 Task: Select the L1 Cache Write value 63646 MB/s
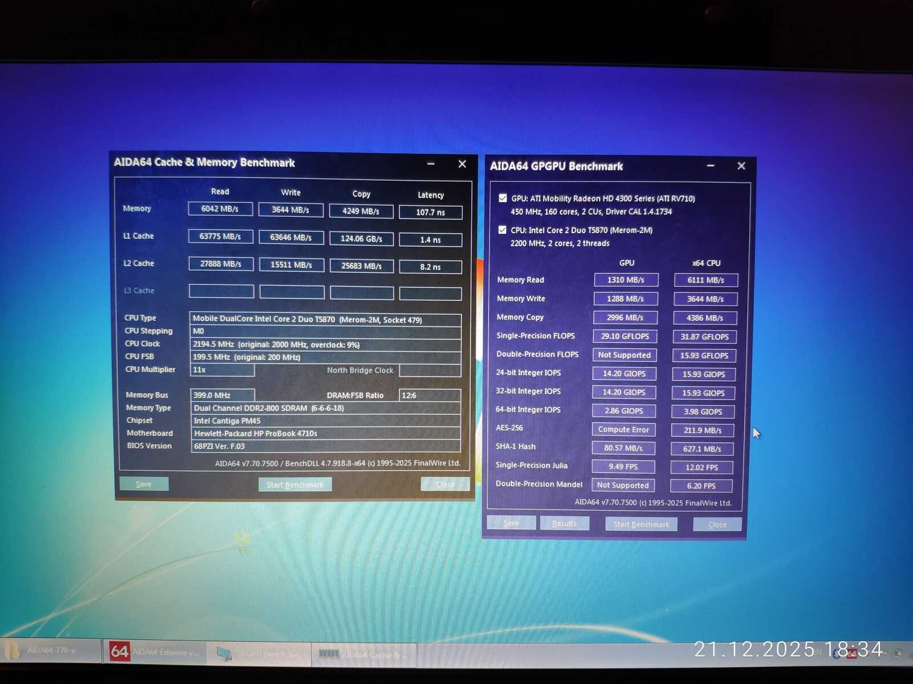292,237
